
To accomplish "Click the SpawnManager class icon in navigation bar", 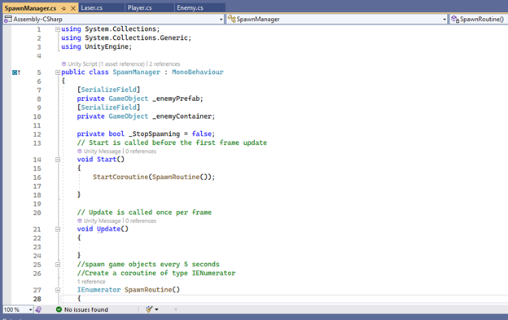I will pos(231,19).
